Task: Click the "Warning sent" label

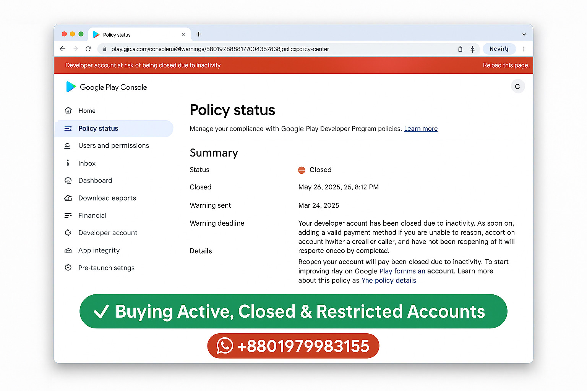Action: (210, 205)
